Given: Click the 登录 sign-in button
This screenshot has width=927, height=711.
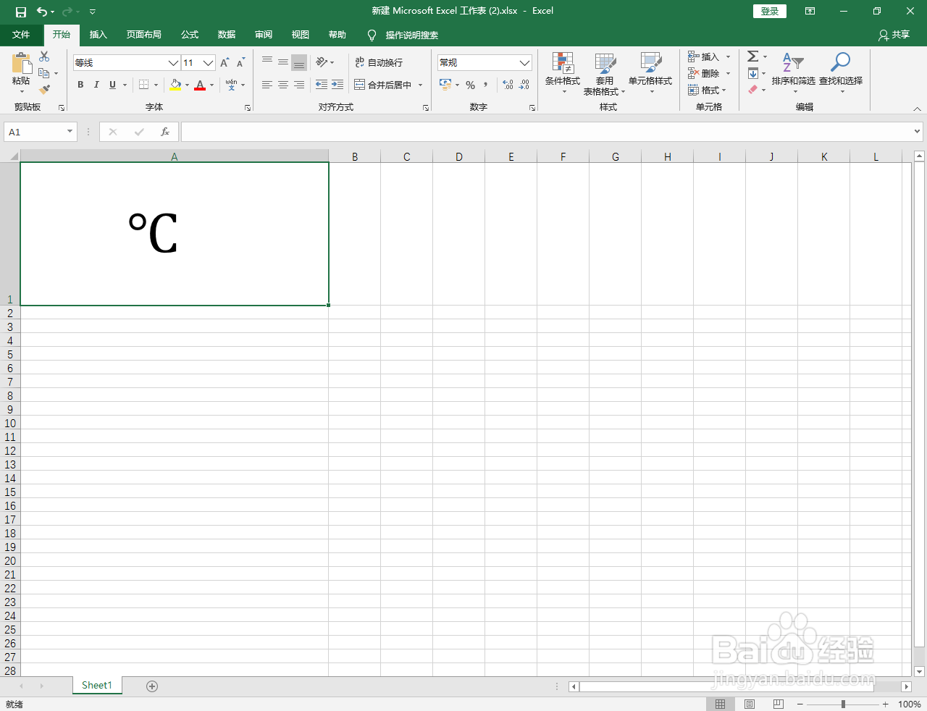Looking at the screenshot, I should click(770, 12).
